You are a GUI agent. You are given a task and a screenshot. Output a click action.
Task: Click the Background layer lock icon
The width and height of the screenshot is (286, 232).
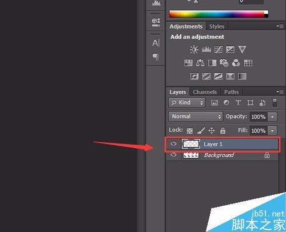pos(267,155)
